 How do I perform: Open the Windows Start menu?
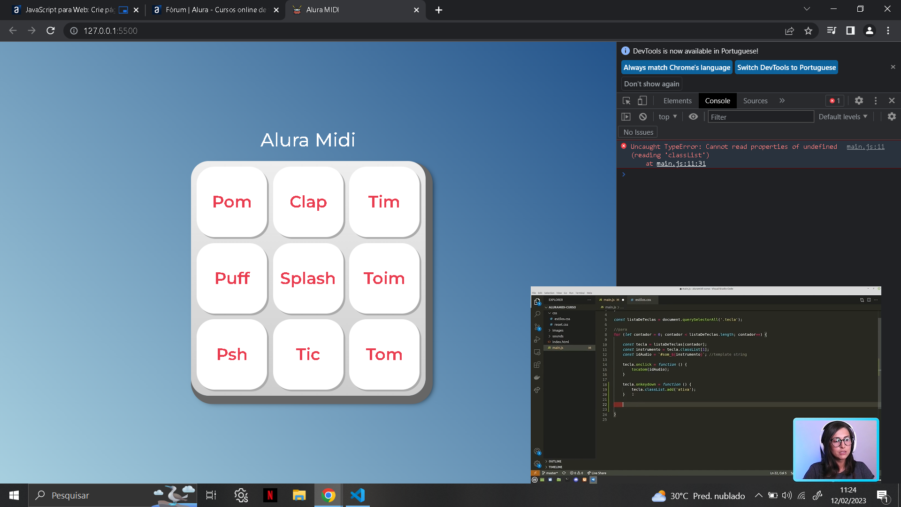coord(14,495)
